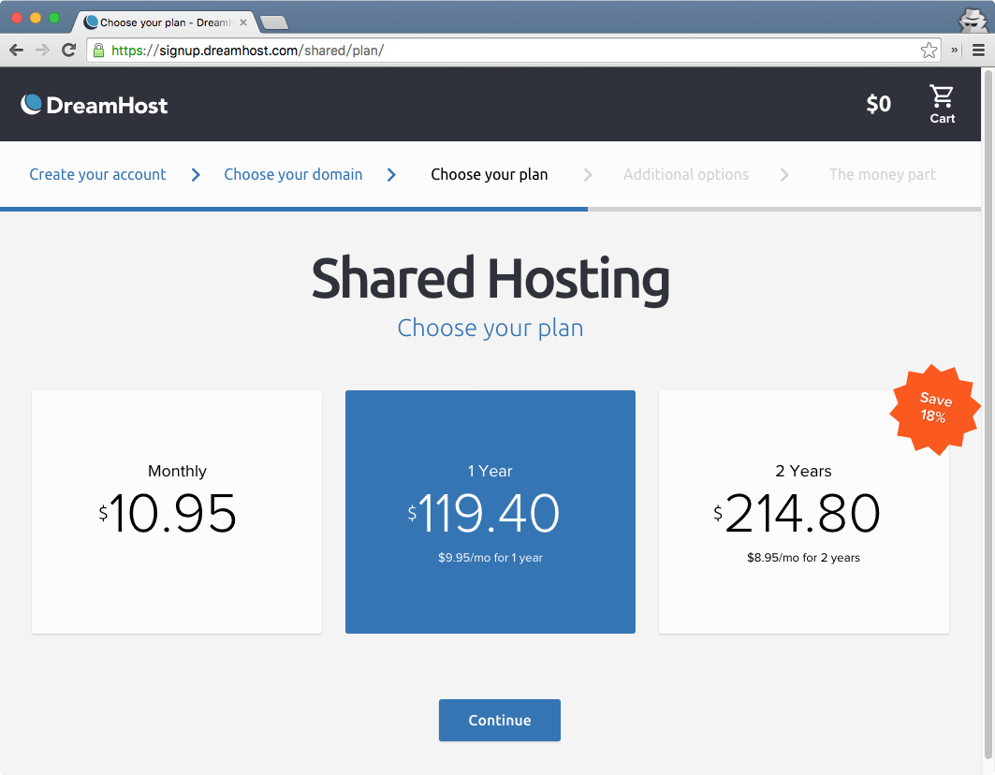This screenshot has width=995, height=775.
Task: Click the Save 18% badge
Action: coord(934,409)
